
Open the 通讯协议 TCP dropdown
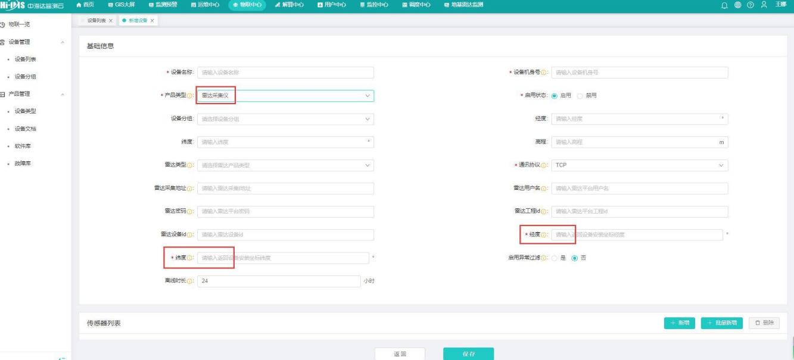coord(640,165)
